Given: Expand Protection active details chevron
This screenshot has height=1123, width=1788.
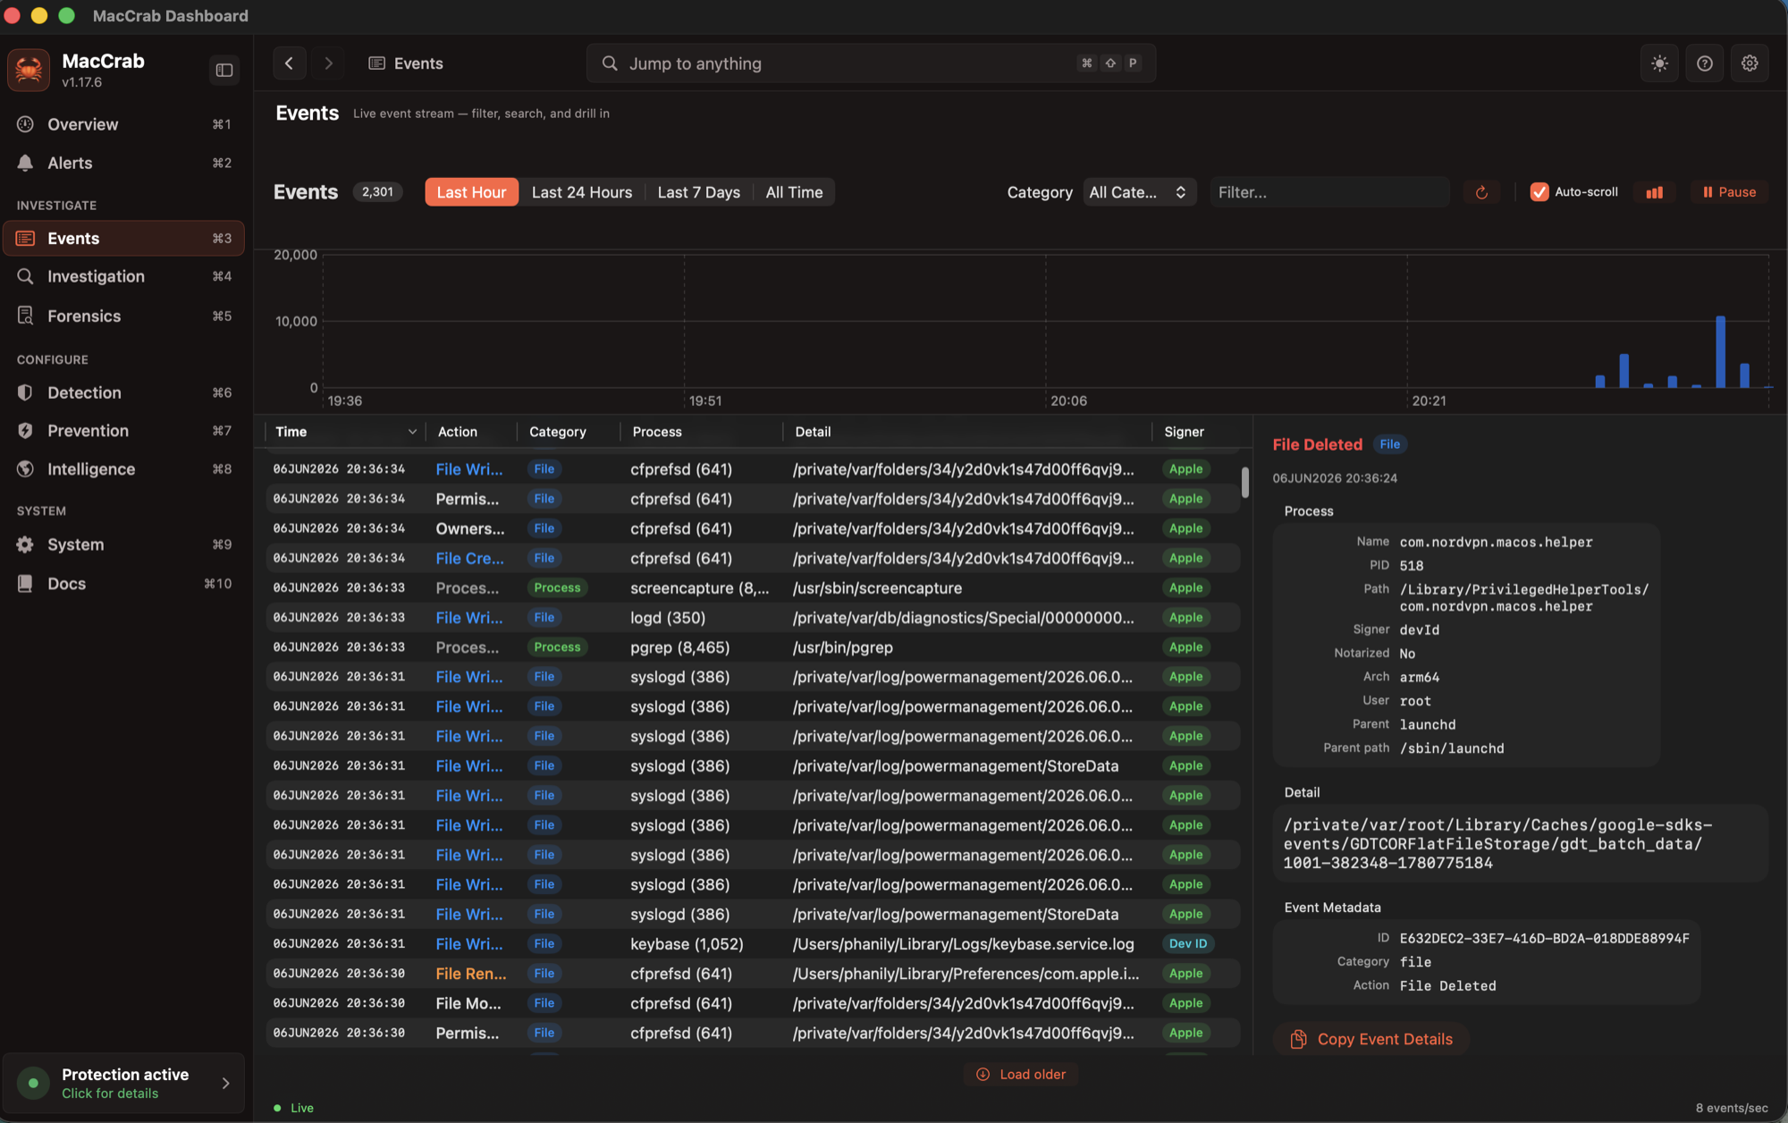Looking at the screenshot, I should [225, 1083].
